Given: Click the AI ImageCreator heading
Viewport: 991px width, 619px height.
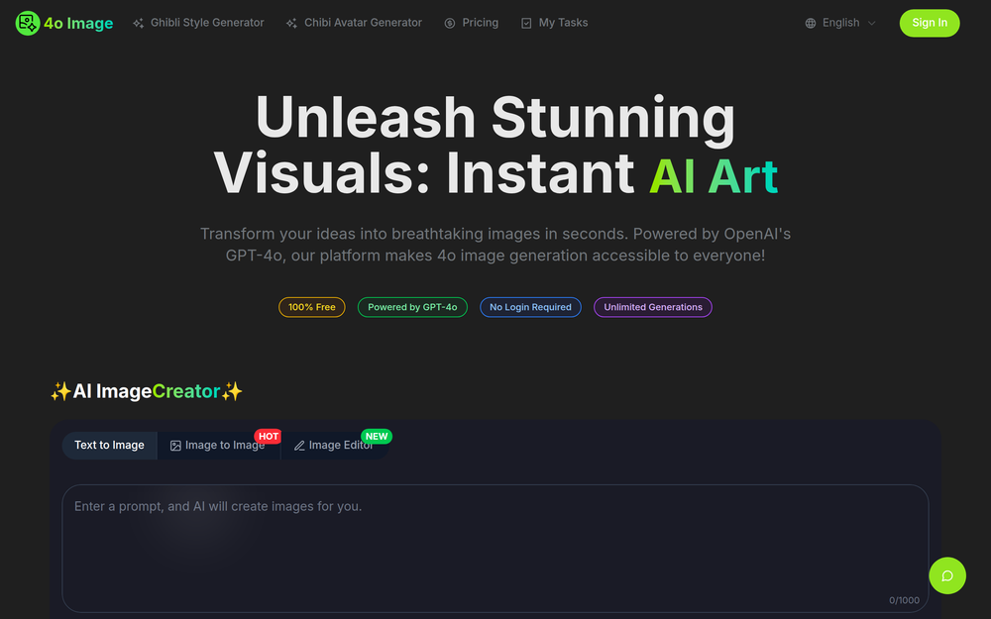Looking at the screenshot, I should pos(147,391).
